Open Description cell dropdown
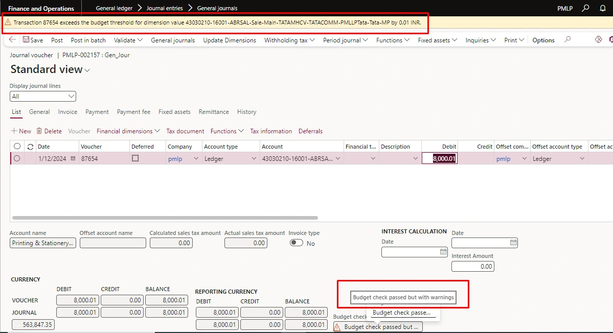The width and height of the screenshot is (613, 333). (x=415, y=158)
